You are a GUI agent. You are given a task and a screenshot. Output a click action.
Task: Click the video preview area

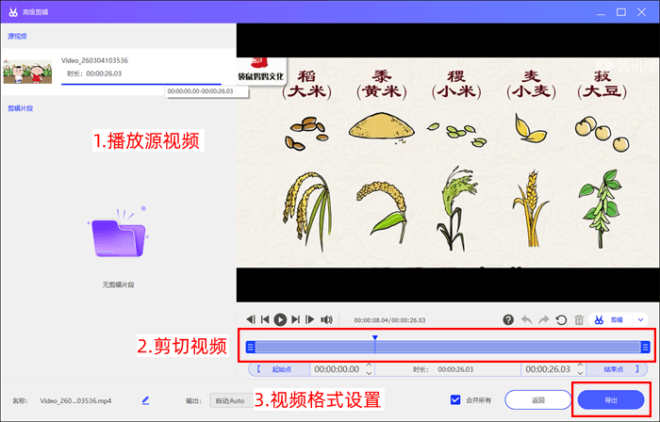click(x=448, y=163)
